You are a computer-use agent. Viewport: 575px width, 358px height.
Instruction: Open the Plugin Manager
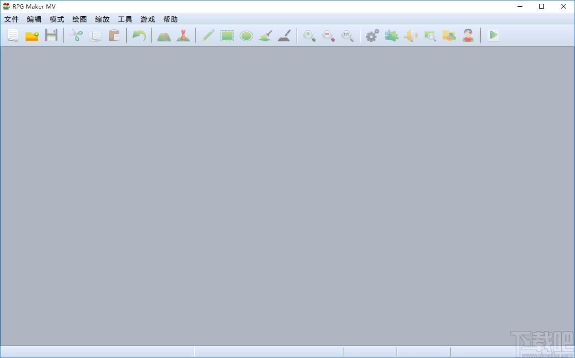(x=391, y=35)
